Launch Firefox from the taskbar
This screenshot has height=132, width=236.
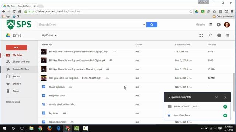pyautogui.click(x=49, y=128)
